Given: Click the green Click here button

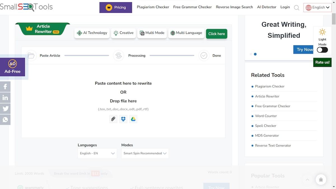Looking at the screenshot, I should pyautogui.click(x=216, y=34).
